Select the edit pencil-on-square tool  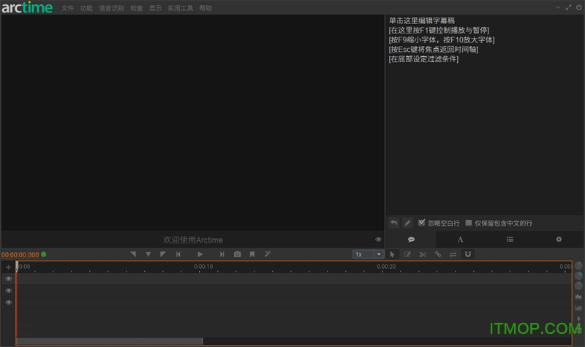point(407,254)
